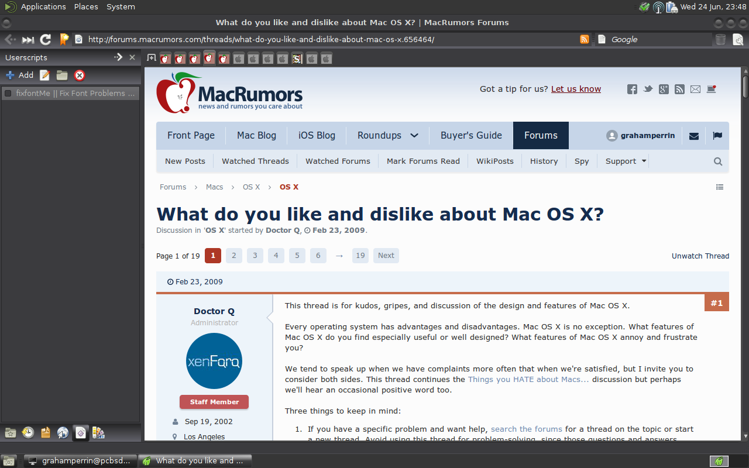The width and height of the screenshot is (749, 468).
Task: Open the closed tabs trash can icon
Action: coord(721,40)
